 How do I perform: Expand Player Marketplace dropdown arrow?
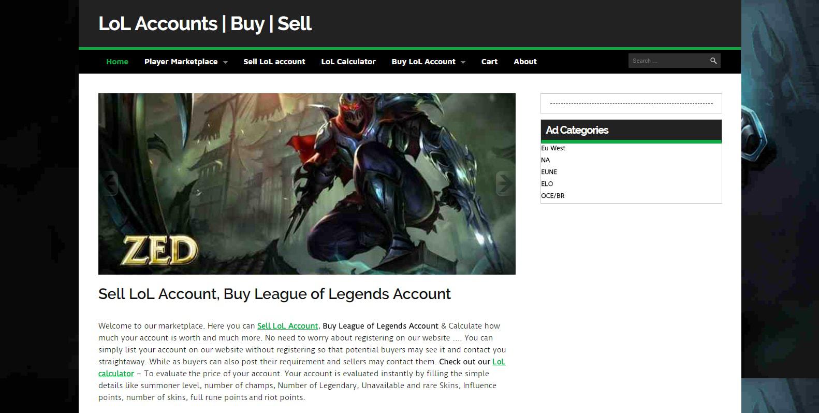[x=225, y=62]
